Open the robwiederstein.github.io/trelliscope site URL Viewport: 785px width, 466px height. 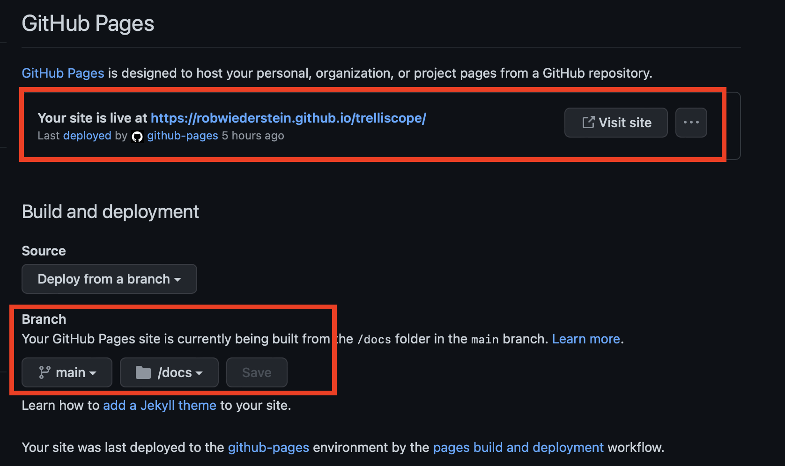point(288,118)
